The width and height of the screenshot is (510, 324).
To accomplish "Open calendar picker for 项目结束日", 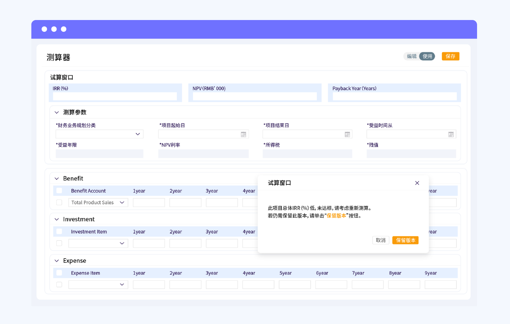I will [347, 134].
